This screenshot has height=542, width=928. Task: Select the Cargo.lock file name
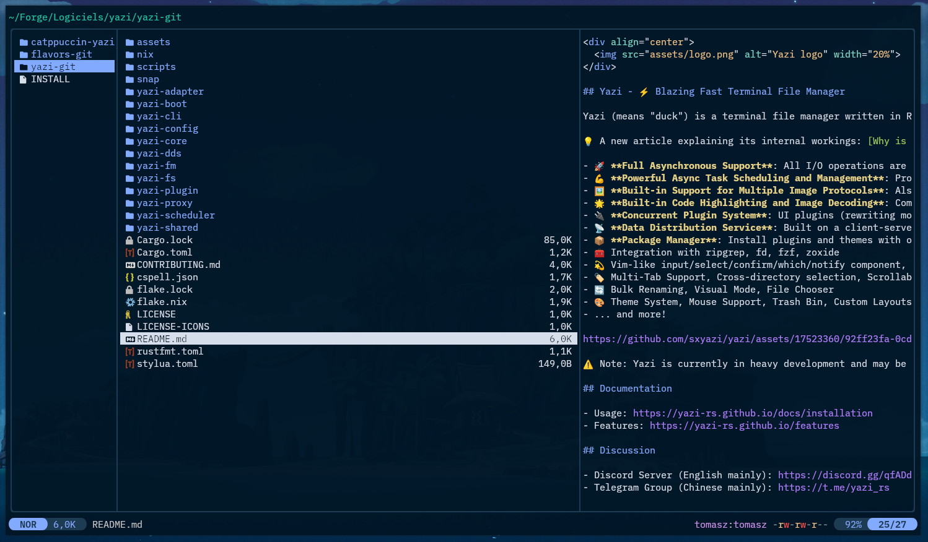165,240
